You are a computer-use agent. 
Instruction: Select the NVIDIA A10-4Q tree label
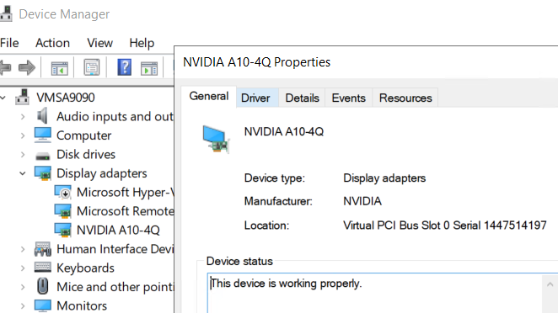(118, 231)
